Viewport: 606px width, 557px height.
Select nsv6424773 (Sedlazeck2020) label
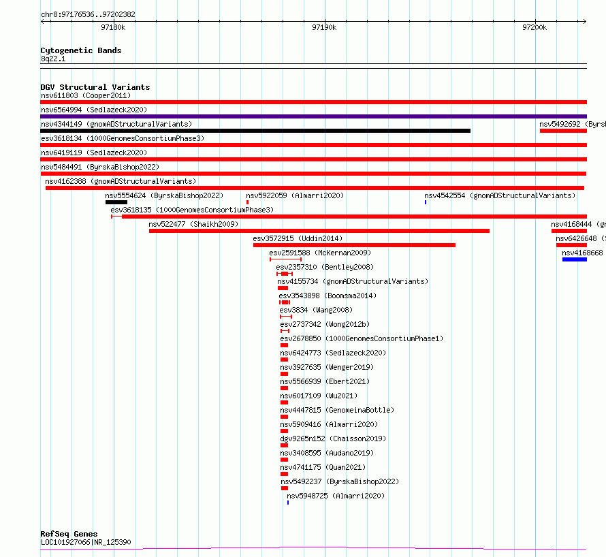[333, 353]
